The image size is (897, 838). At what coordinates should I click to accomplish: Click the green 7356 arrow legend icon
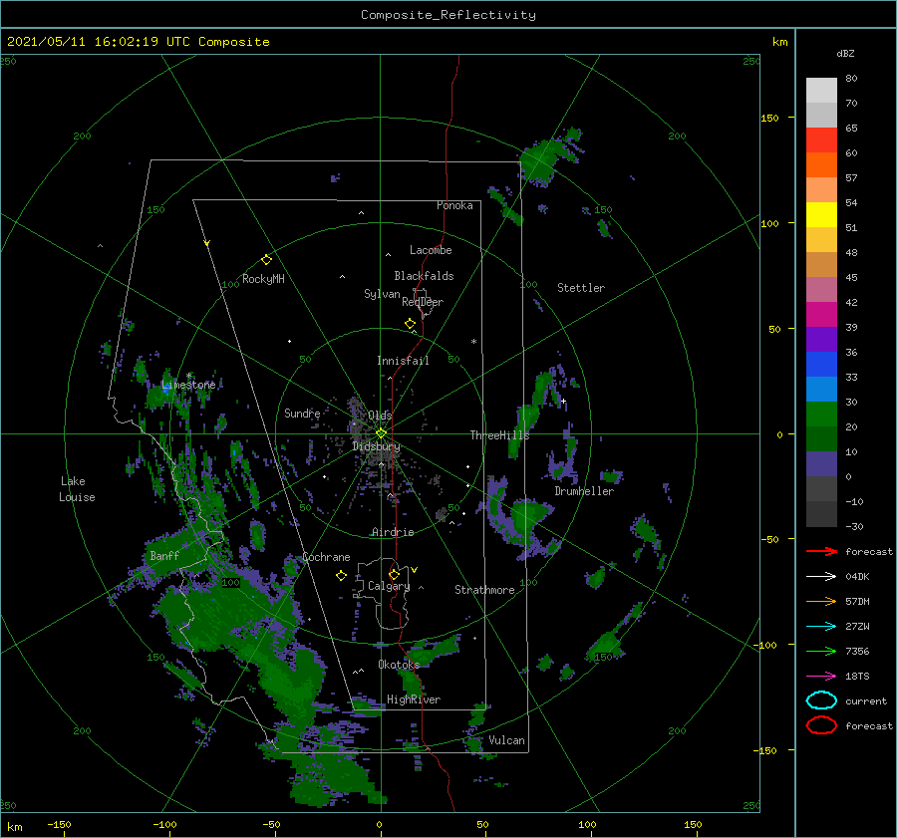[x=821, y=651]
